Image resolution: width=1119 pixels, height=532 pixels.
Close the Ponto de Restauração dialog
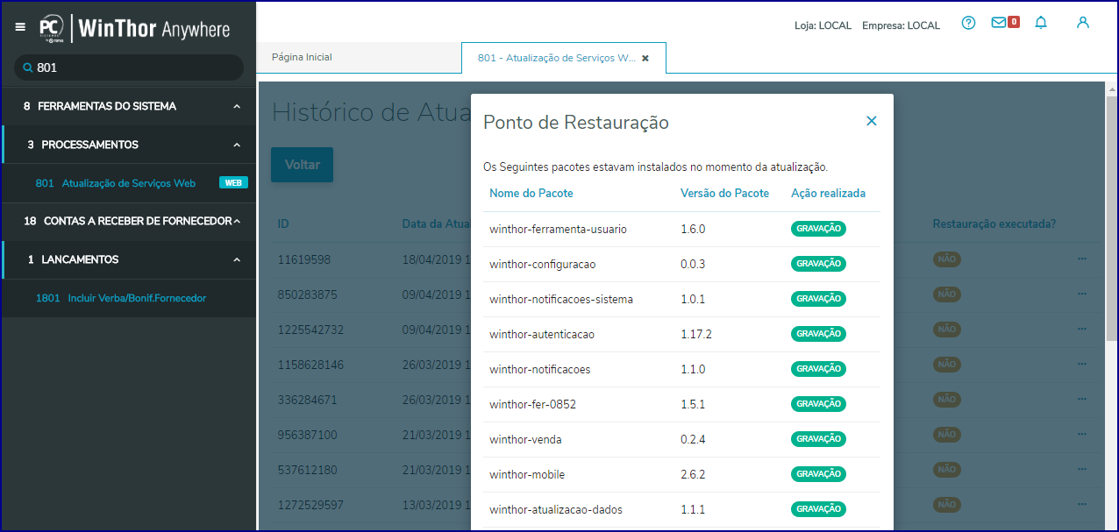coord(872,121)
